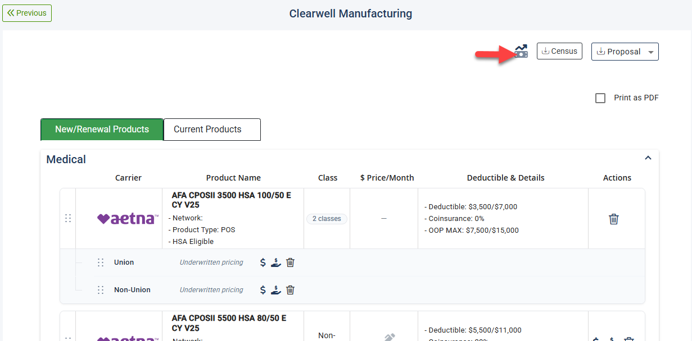Viewport: 692px width, 341px height.
Task: Click the Deductible & Details column header
Action: pyautogui.click(x=505, y=178)
